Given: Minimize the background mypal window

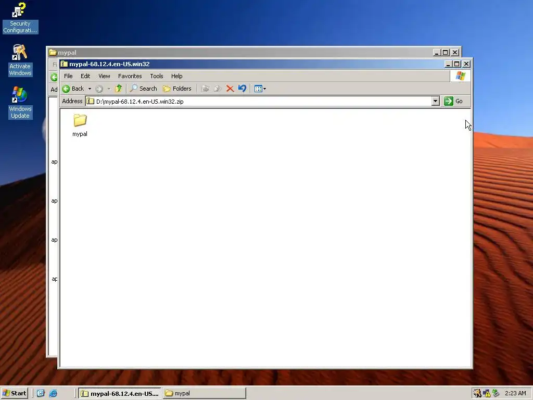Looking at the screenshot, I should (x=437, y=53).
